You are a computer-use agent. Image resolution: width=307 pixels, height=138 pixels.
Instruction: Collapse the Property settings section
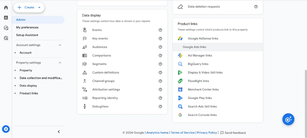(x=60, y=63)
